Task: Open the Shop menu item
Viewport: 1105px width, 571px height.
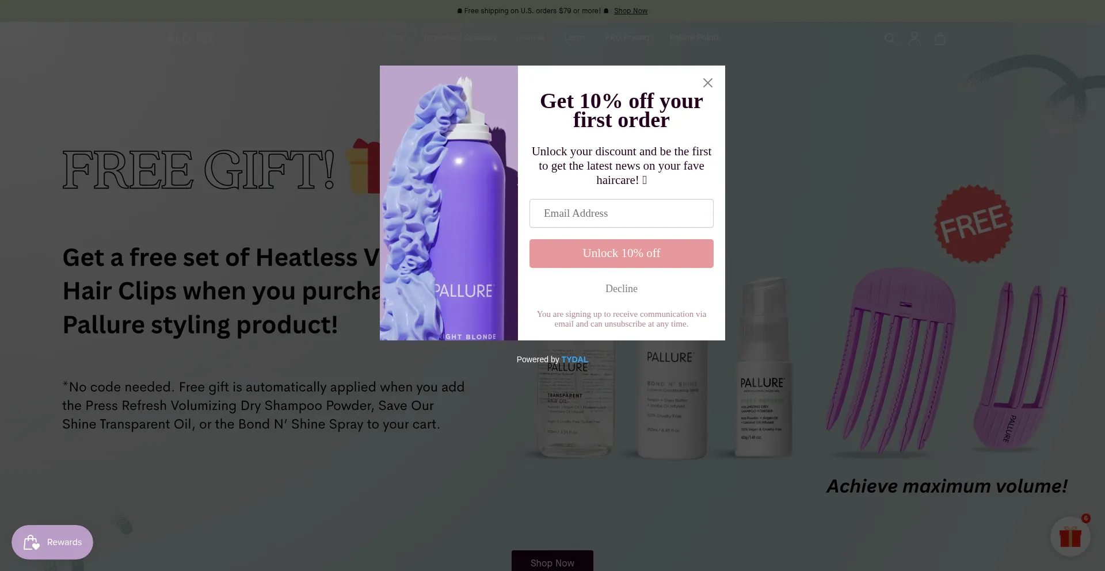Action: pos(394,38)
